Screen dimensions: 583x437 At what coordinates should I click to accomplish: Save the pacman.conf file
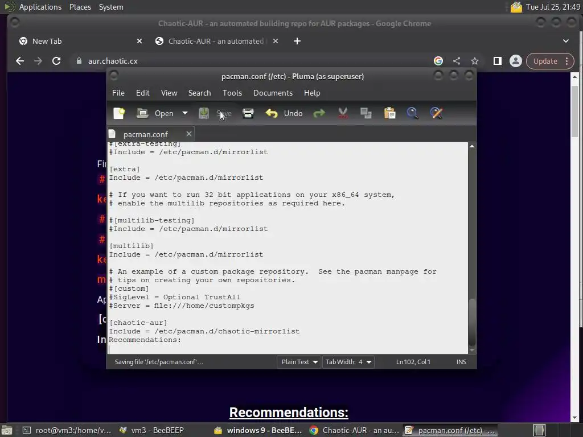(215, 113)
